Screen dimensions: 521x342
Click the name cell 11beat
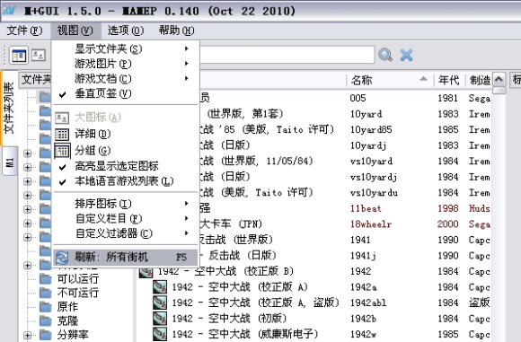point(366,208)
